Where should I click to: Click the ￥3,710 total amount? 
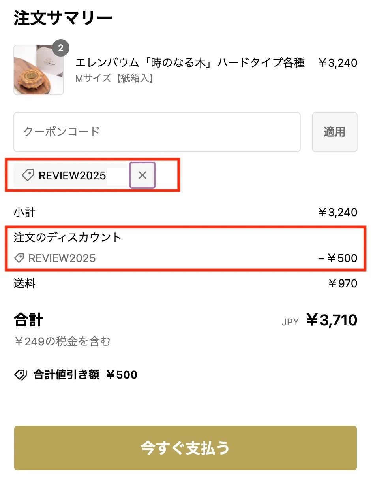coord(332,320)
